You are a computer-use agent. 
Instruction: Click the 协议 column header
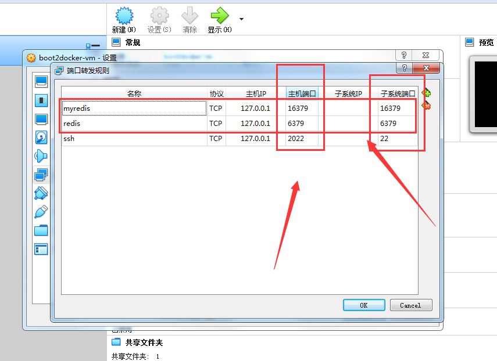pos(216,93)
